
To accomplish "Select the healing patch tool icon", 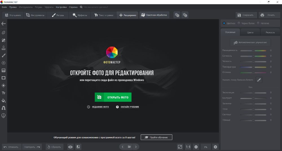I will pos(4,40).
